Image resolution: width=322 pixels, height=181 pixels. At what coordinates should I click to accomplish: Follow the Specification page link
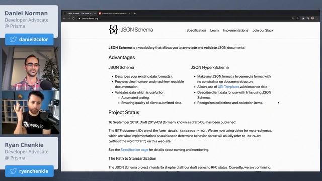134,150
